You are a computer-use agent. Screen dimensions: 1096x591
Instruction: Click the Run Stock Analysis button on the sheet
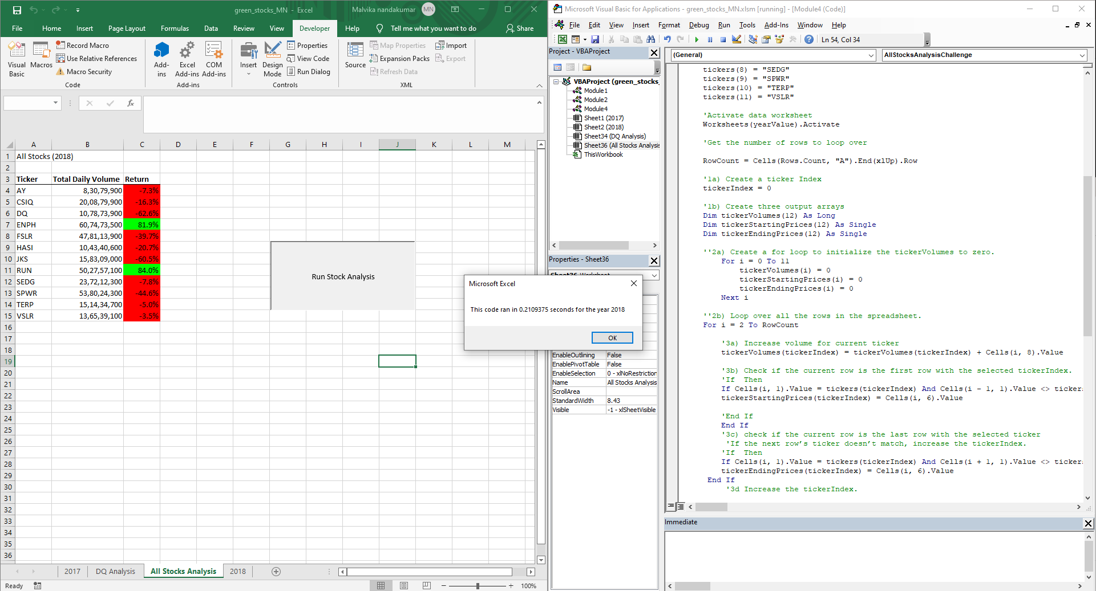point(343,276)
